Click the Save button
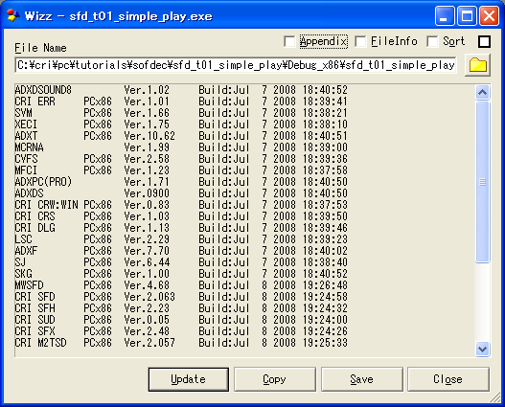The image size is (505, 407). click(x=361, y=379)
